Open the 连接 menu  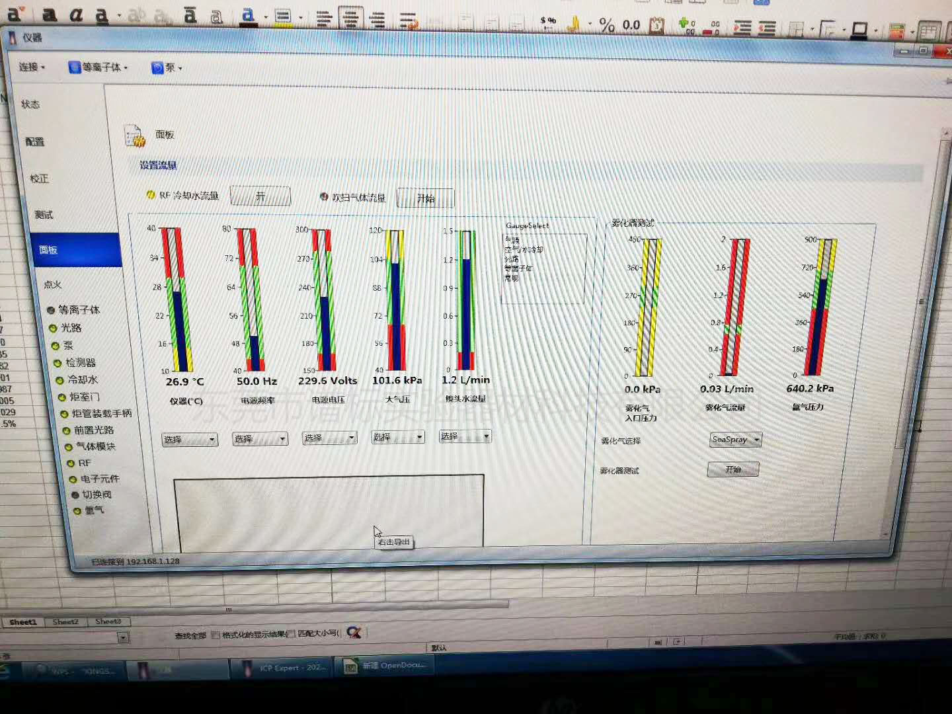31,67
